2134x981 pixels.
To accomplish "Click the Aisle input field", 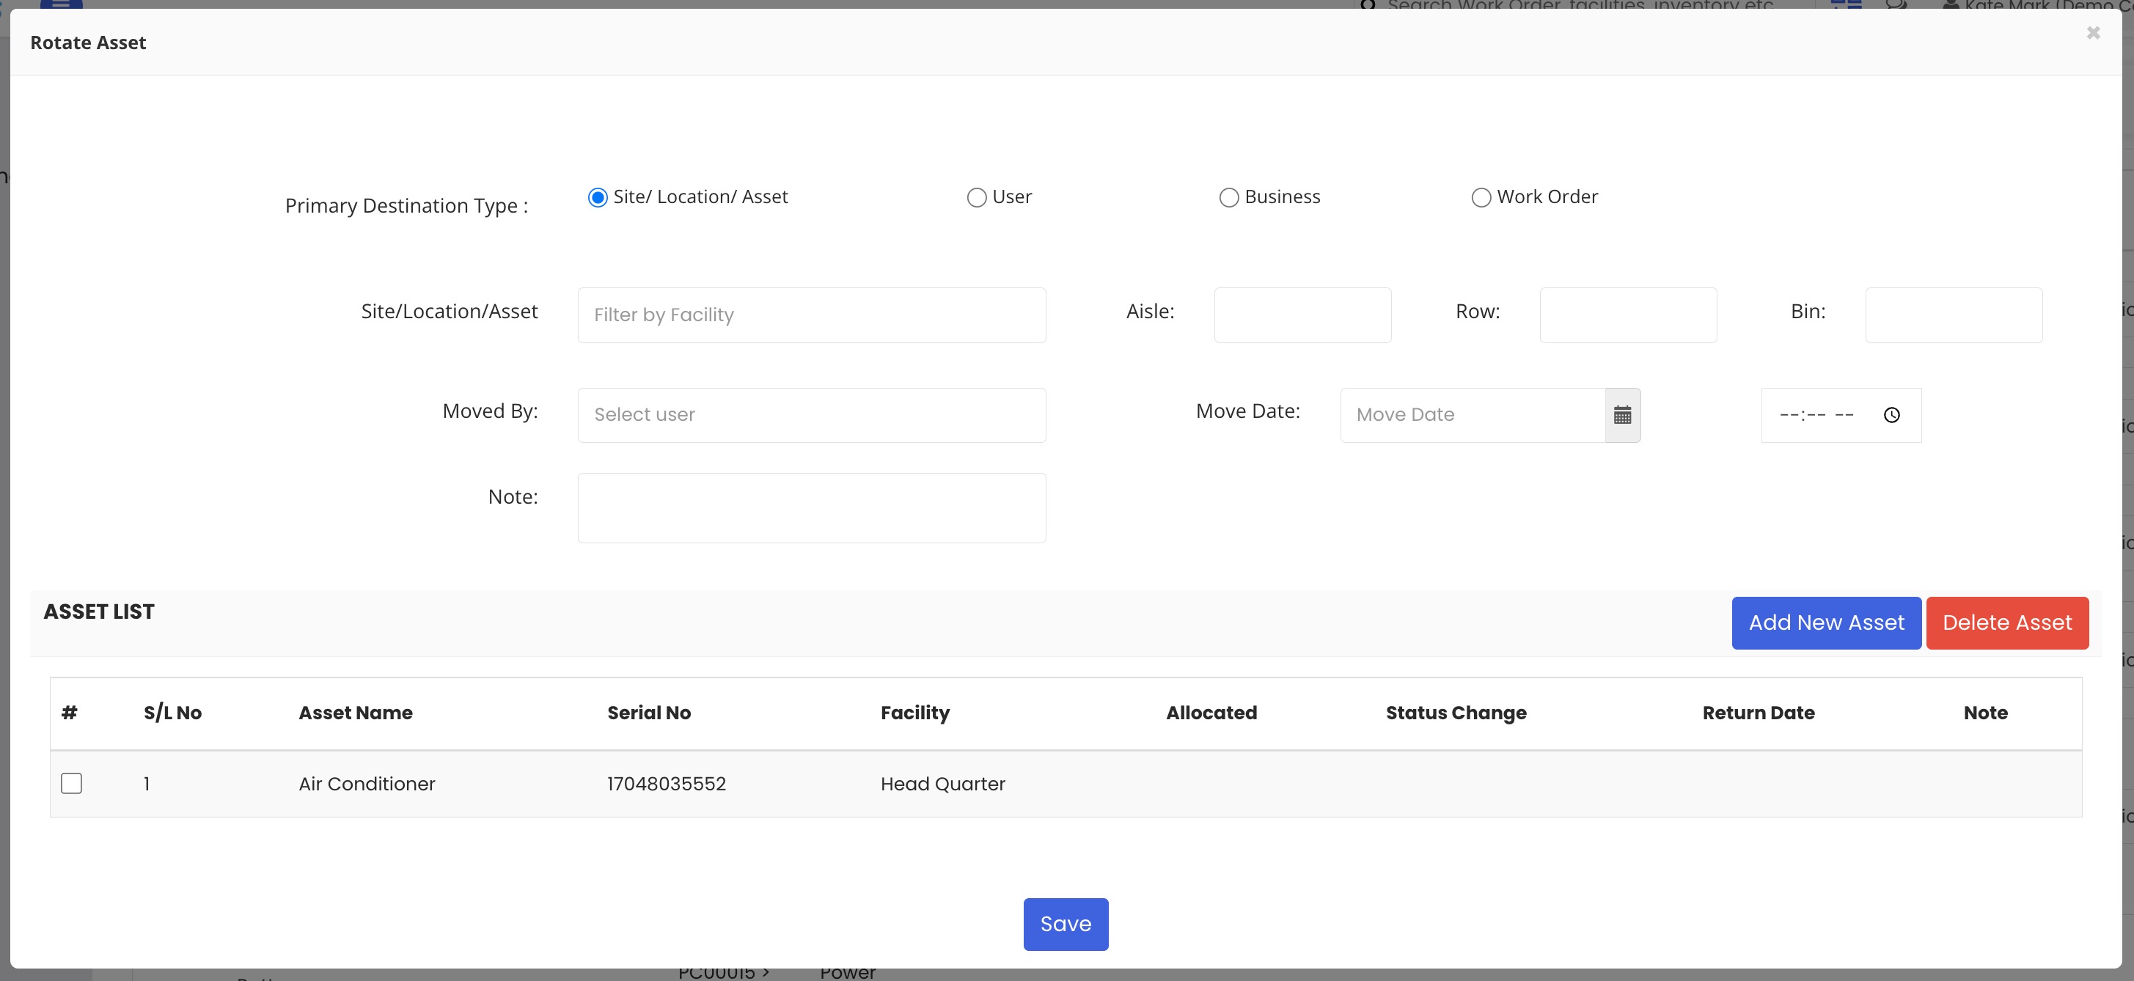I will (1302, 315).
